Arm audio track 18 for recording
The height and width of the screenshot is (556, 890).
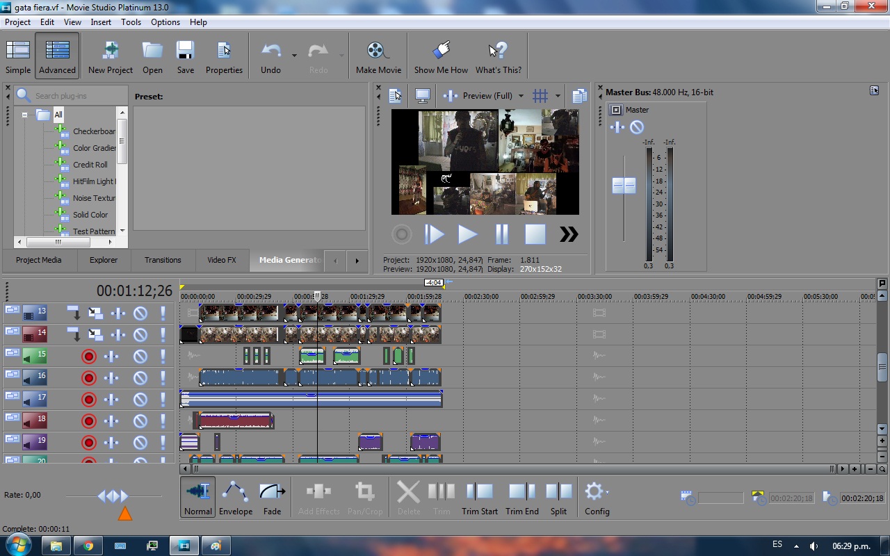pyautogui.click(x=88, y=421)
